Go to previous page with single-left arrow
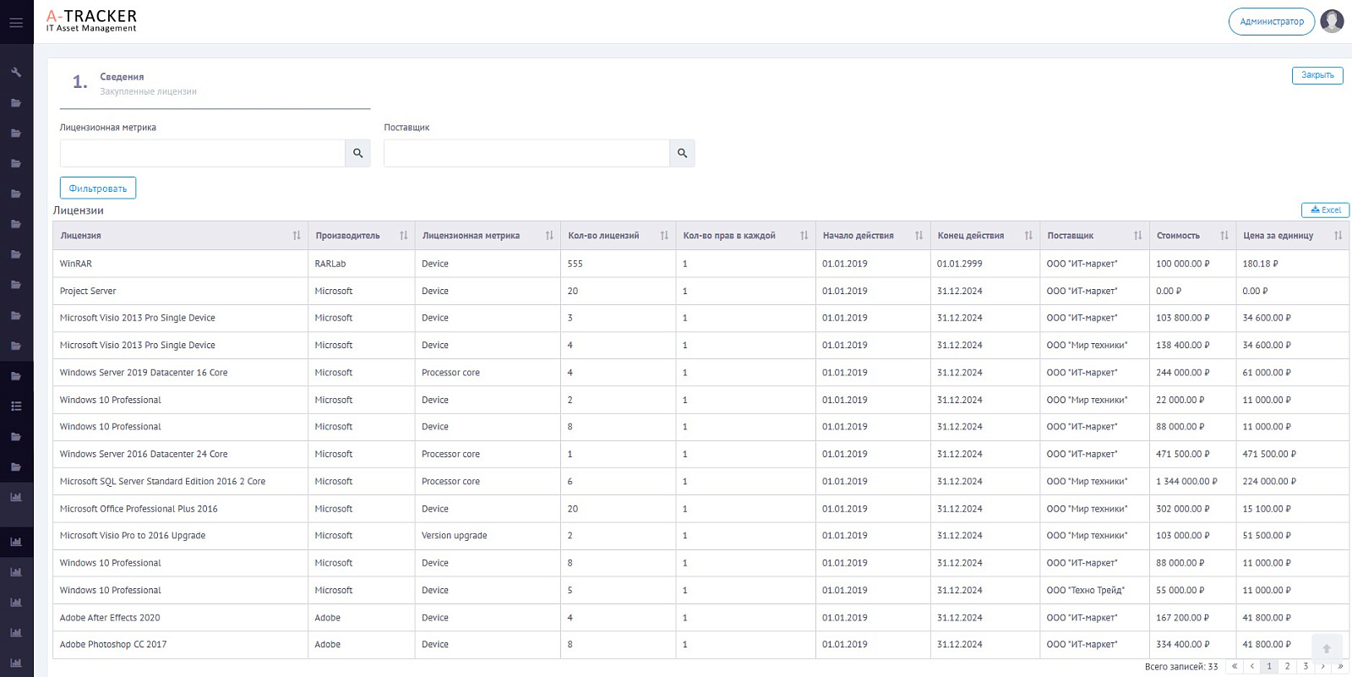This screenshot has width=1352, height=677. [1252, 666]
